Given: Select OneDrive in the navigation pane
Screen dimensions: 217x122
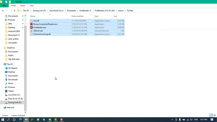Looking at the screenshot, I should (x=11, y=48).
